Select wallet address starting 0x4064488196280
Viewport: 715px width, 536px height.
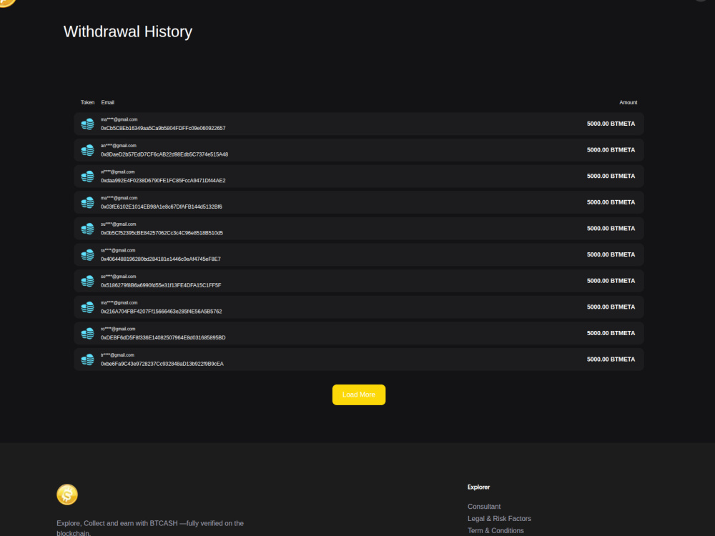pos(161,259)
